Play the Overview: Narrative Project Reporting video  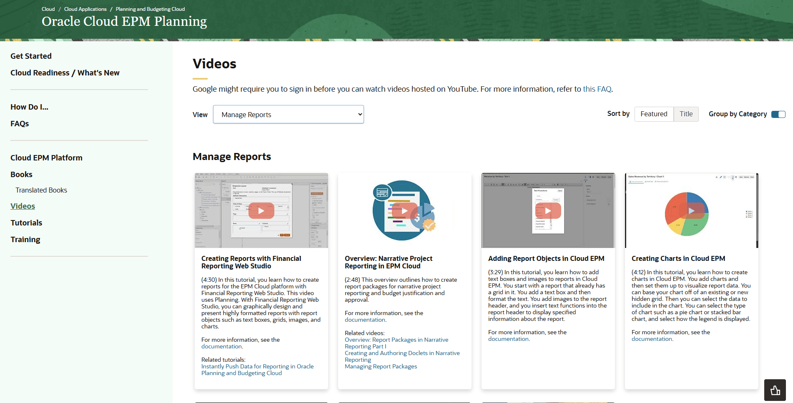pyautogui.click(x=404, y=210)
